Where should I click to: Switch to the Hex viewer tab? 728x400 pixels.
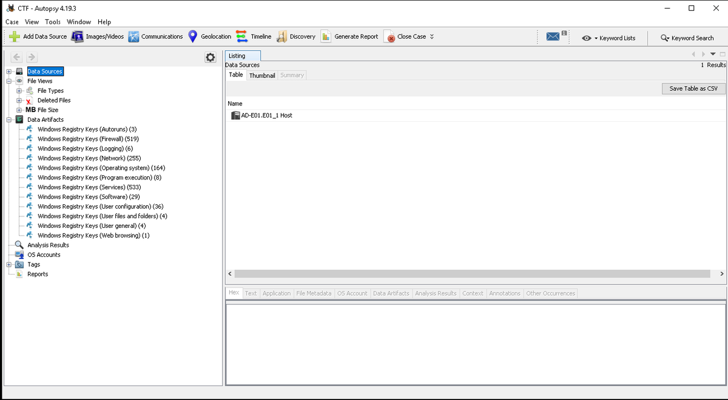tap(234, 293)
